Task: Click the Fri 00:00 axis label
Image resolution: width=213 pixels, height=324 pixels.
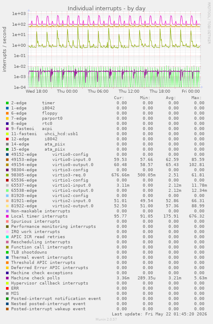Action: click(191, 91)
